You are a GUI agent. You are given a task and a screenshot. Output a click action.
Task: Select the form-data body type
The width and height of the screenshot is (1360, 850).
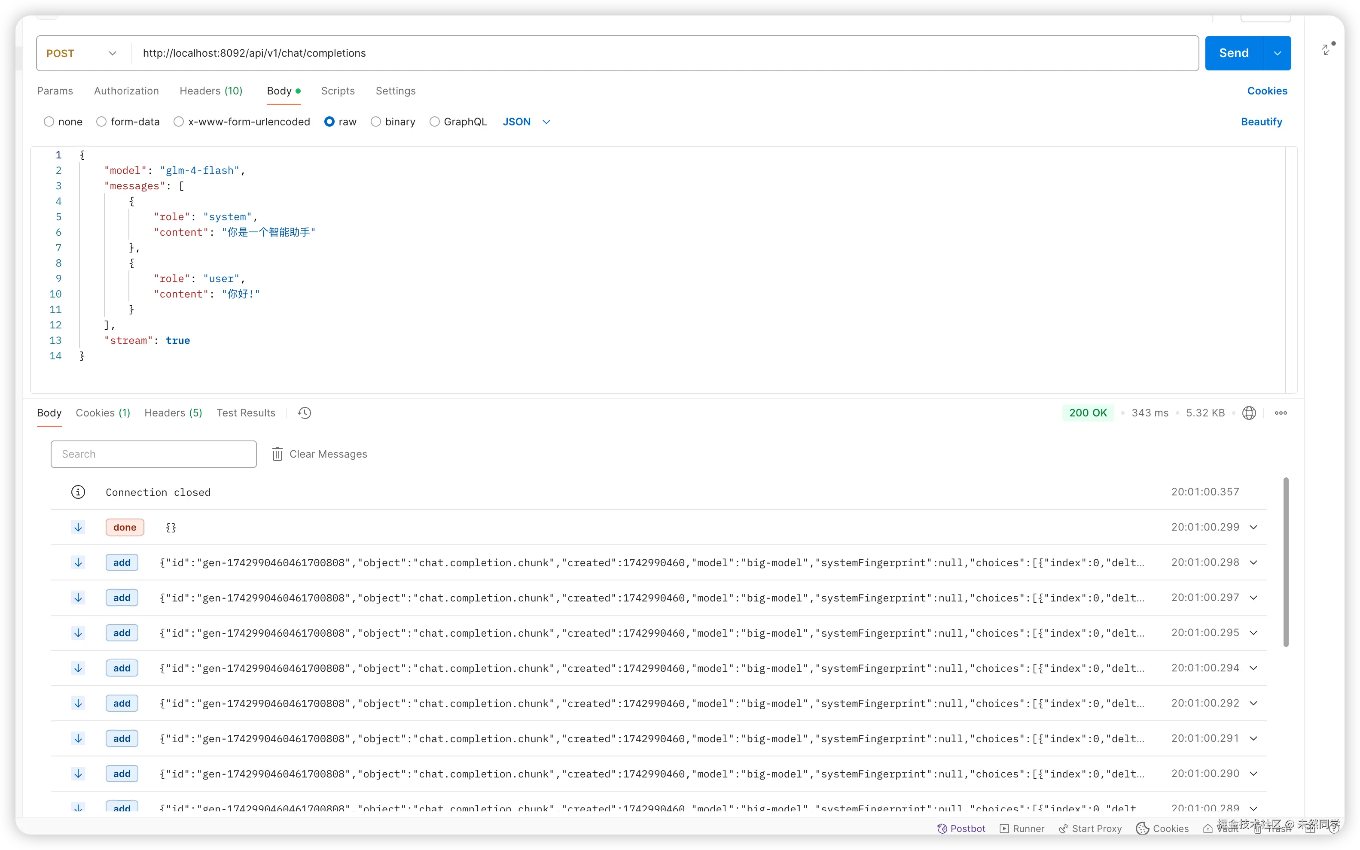[101, 122]
